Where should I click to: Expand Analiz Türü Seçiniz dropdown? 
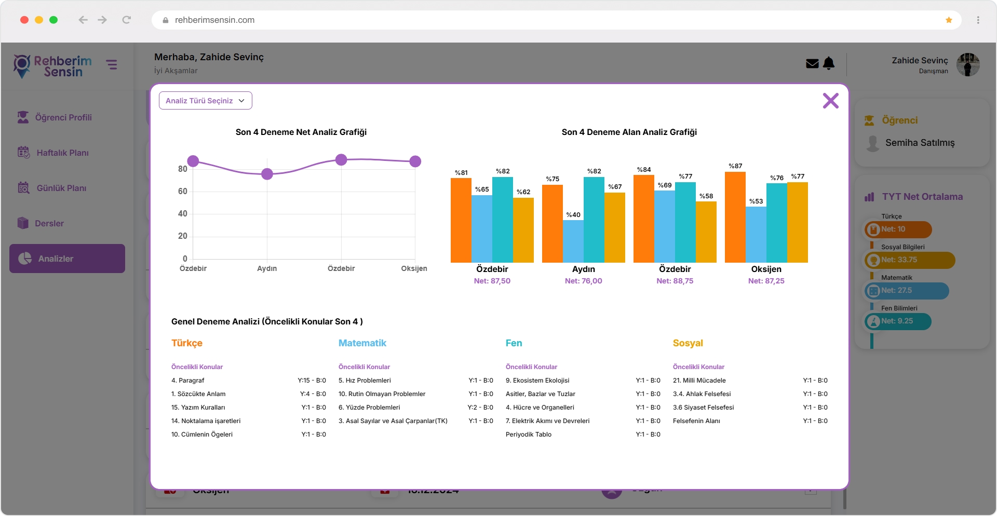206,101
